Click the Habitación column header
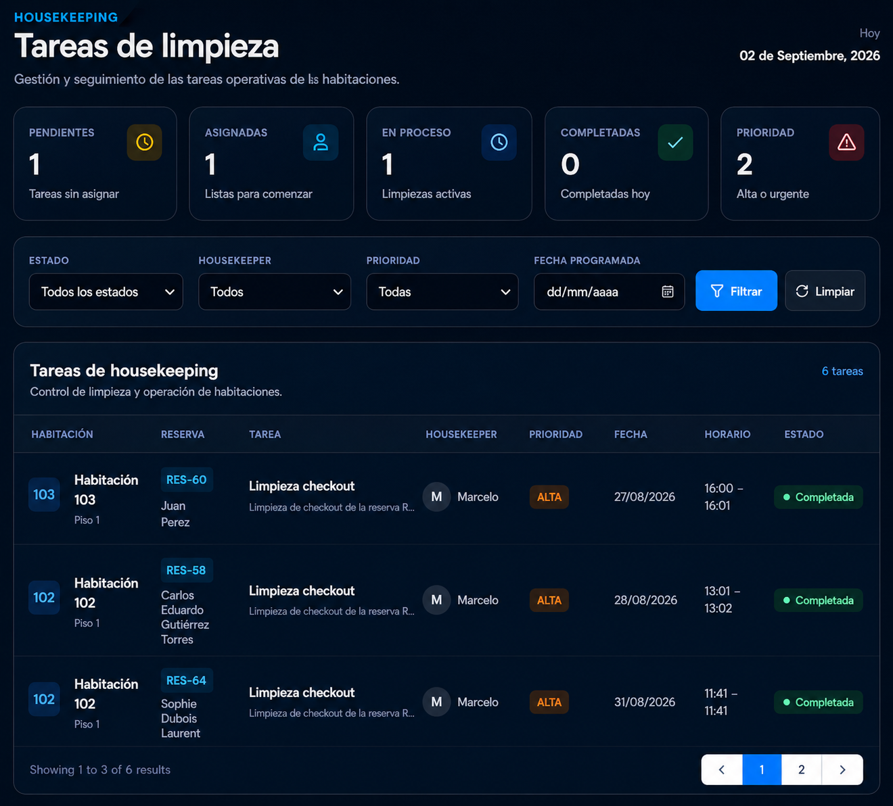This screenshot has width=893, height=806. click(62, 434)
